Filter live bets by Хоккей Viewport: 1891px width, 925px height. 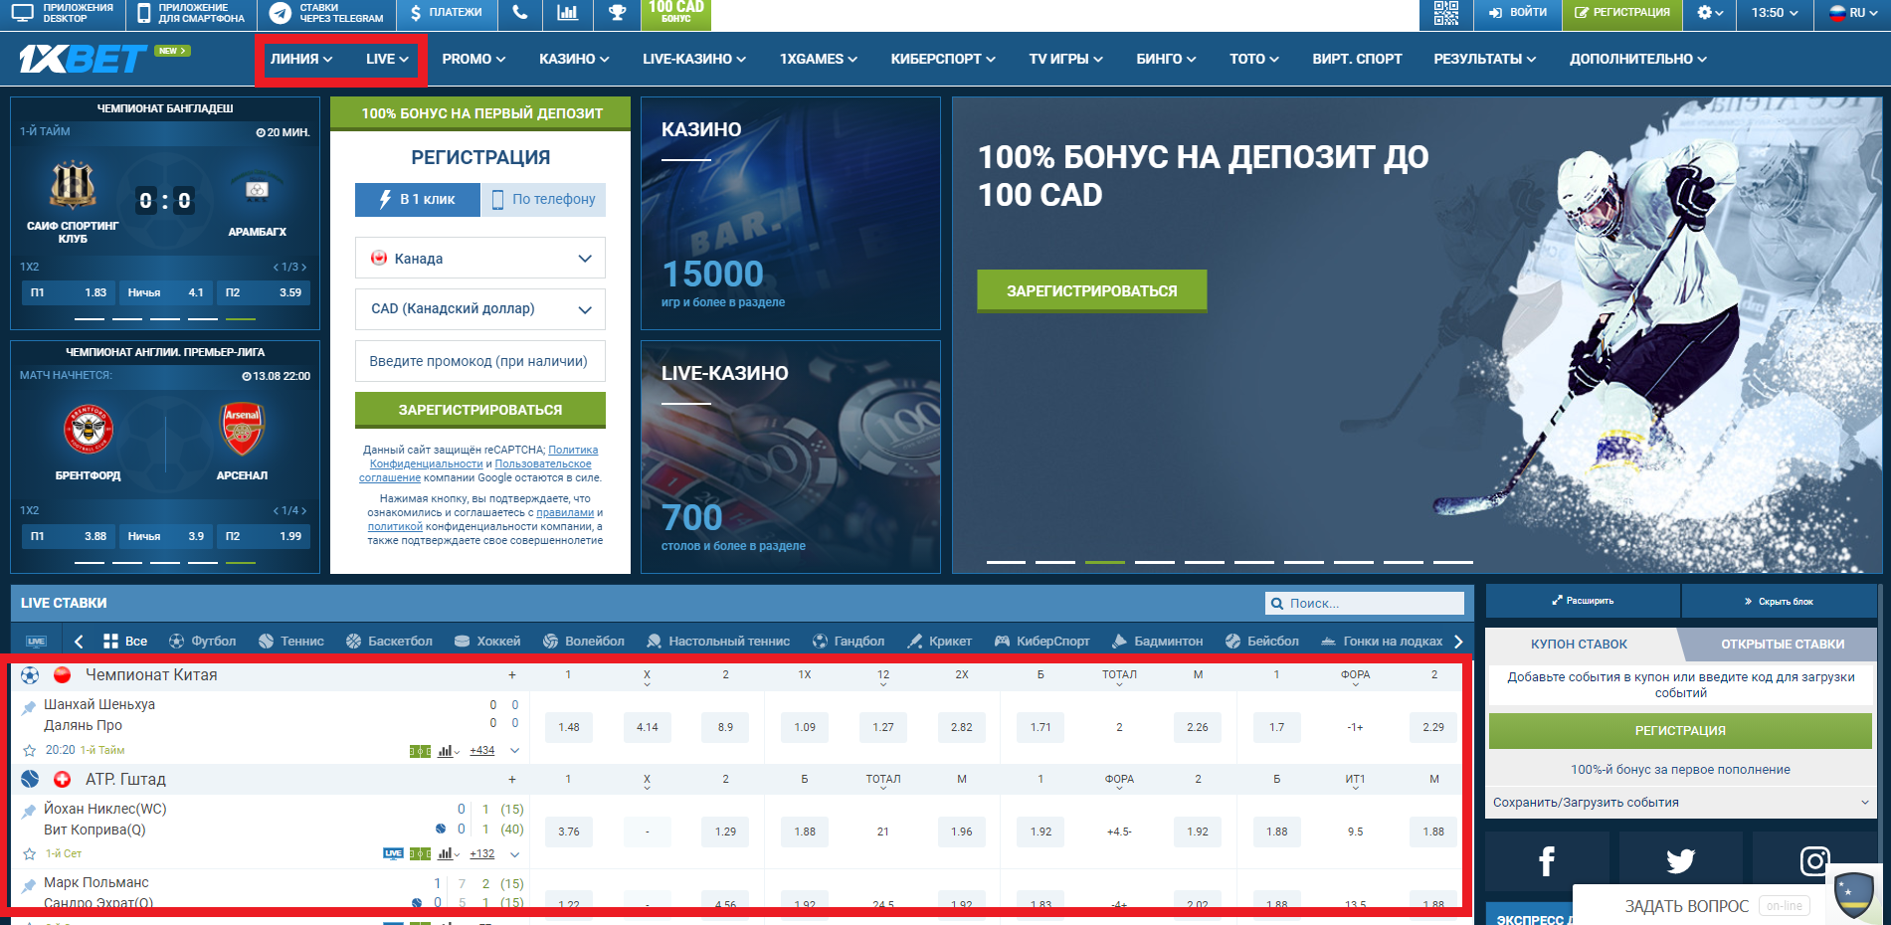point(487,642)
